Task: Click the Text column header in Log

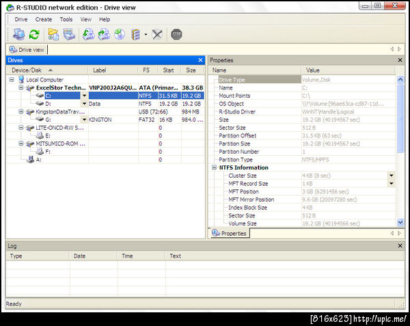Action: point(284,256)
